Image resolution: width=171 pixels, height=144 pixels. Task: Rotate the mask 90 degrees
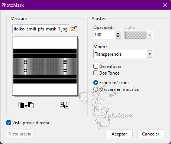[x=65, y=105]
